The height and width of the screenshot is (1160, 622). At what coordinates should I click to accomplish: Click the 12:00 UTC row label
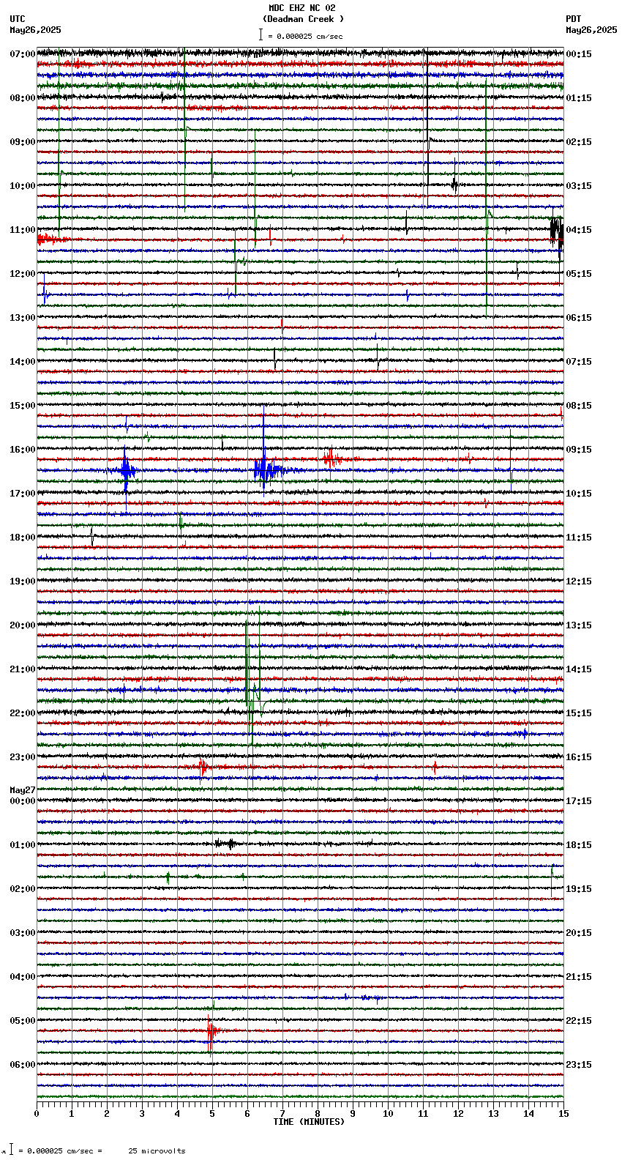point(23,274)
